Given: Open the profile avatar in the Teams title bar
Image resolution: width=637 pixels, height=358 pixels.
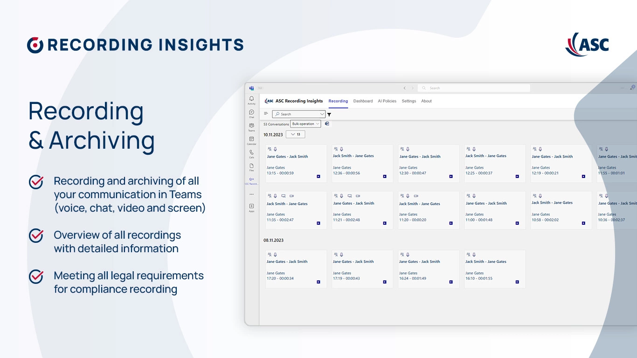Looking at the screenshot, I should click(x=633, y=87).
